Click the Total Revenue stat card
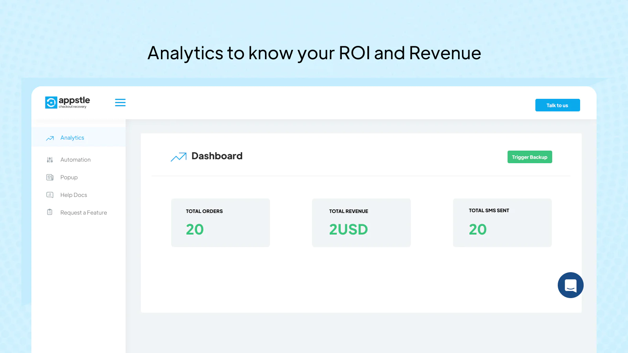This screenshot has height=353, width=628. 361,222
